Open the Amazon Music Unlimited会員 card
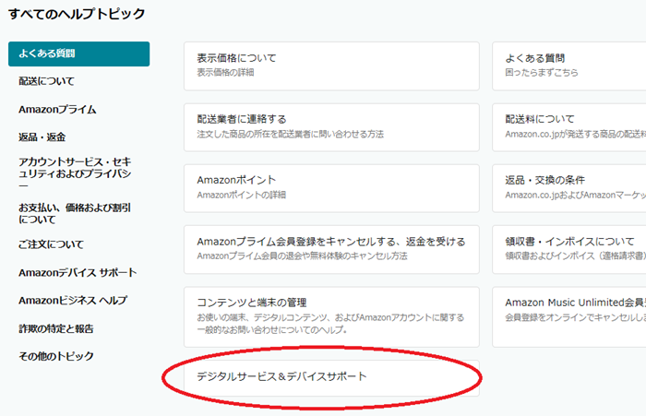Viewport: 646px width, 416px height. (x=569, y=316)
